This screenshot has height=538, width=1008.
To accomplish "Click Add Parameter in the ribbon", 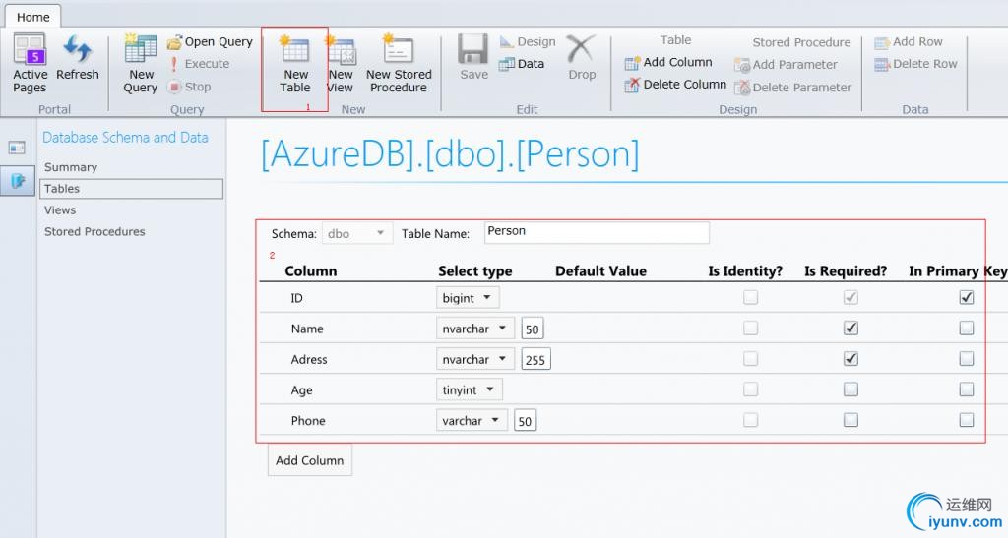I will click(786, 65).
